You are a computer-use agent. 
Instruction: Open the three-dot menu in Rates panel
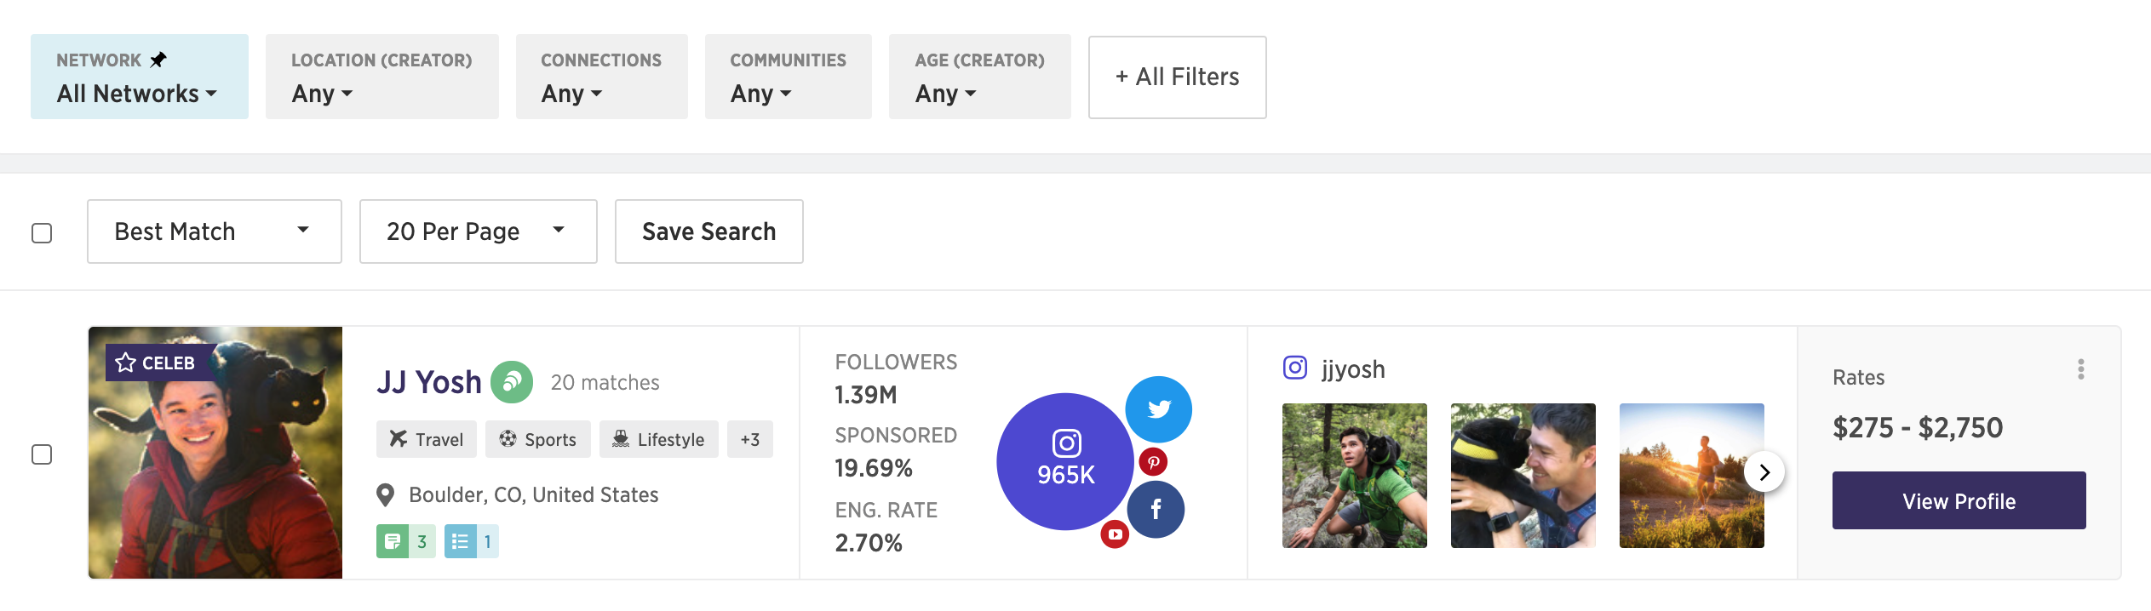pyautogui.click(x=2081, y=369)
